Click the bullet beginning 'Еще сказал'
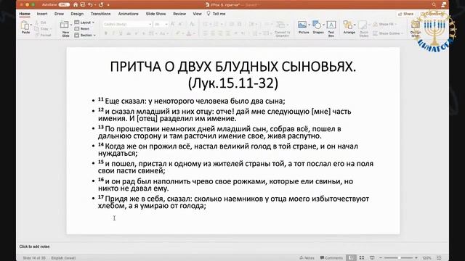Viewport: 465px width, 261px height. click(x=192, y=101)
